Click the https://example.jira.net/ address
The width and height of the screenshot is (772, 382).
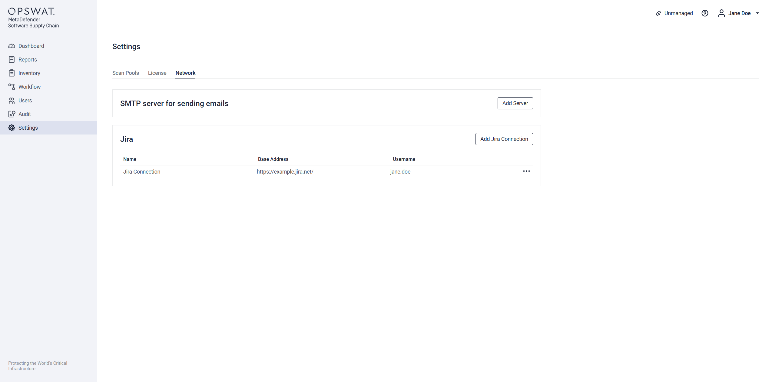click(x=285, y=172)
